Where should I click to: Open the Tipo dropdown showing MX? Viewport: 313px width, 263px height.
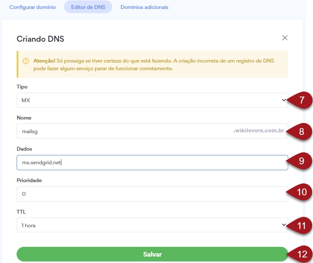click(x=152, y=100)
